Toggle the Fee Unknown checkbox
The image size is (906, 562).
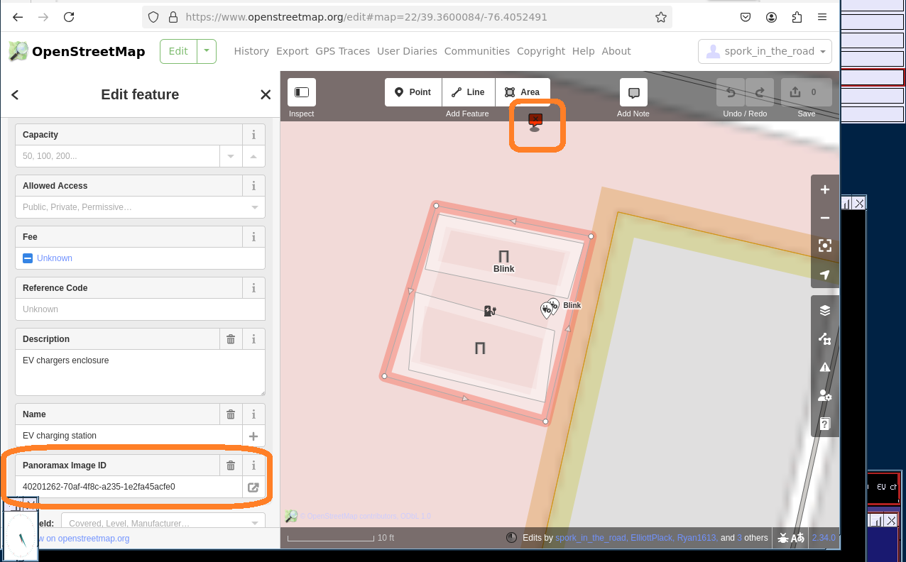click(28, 258)
